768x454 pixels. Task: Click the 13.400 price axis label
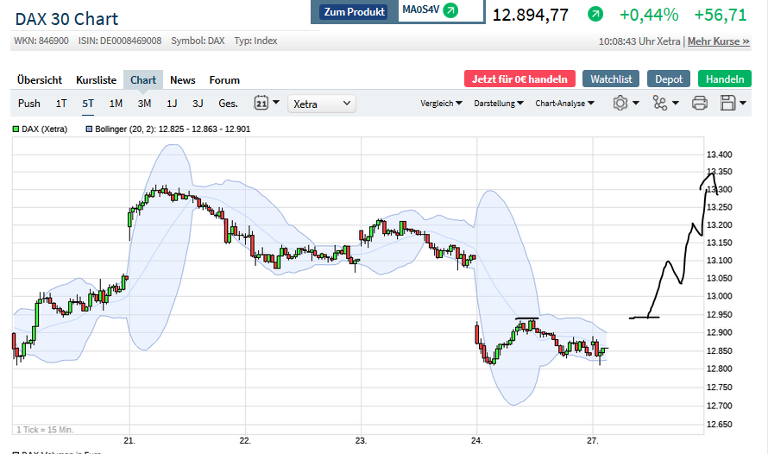[719, 154]
